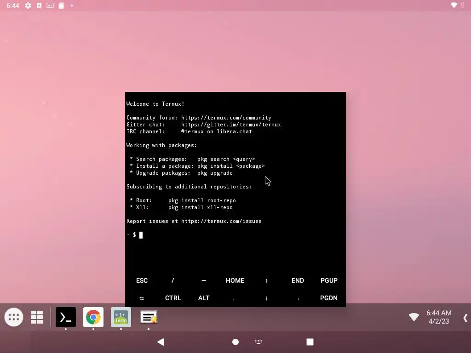Tap the right arrow extra key
471x353 pixels.
pos(298,299)
